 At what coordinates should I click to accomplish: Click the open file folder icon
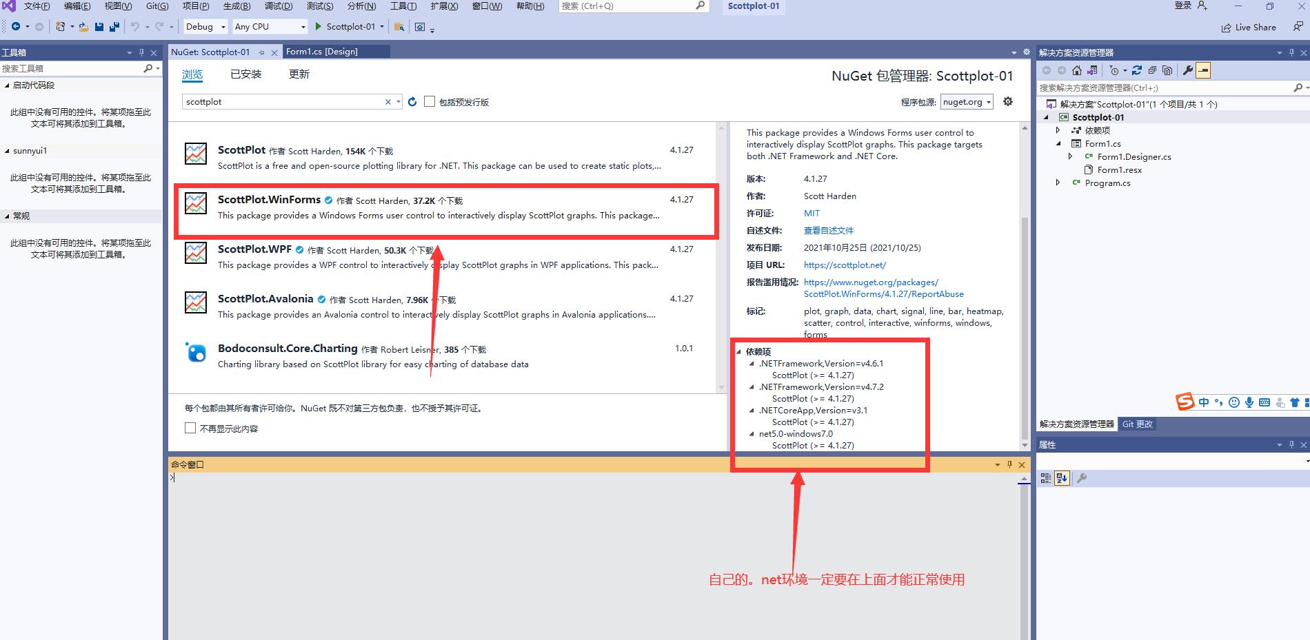point(83,27)
